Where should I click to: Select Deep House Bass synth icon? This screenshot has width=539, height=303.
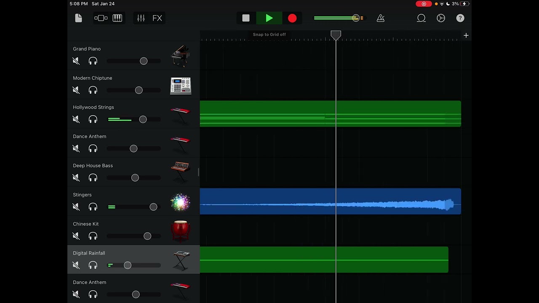181,173
